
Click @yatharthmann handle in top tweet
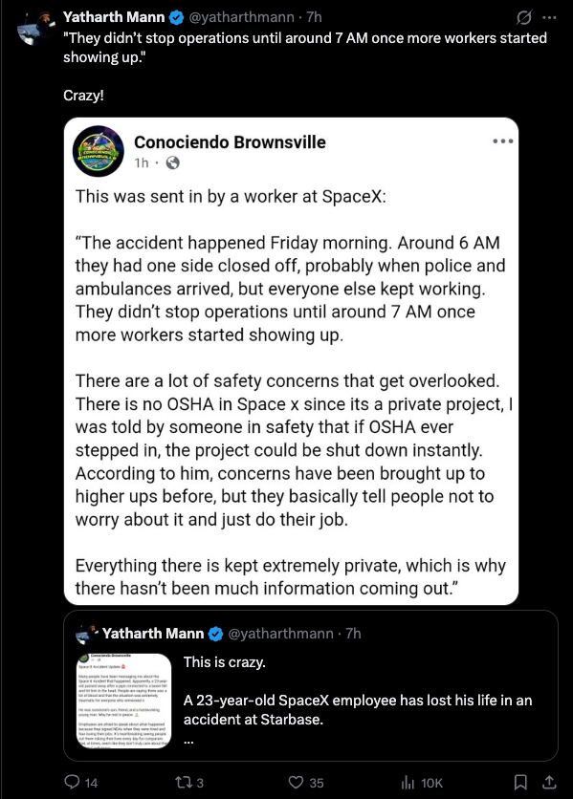point(241,17)
